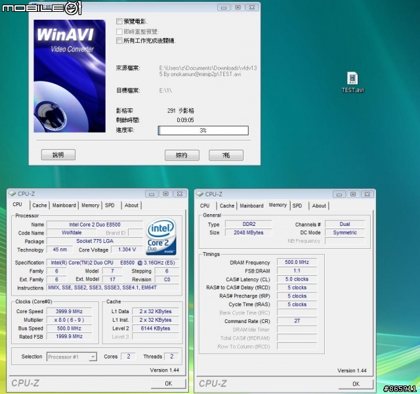This screenshot has width=420, height=394.
Task: Minimize the WinAVI converter window
Action: tap(224, 7)
